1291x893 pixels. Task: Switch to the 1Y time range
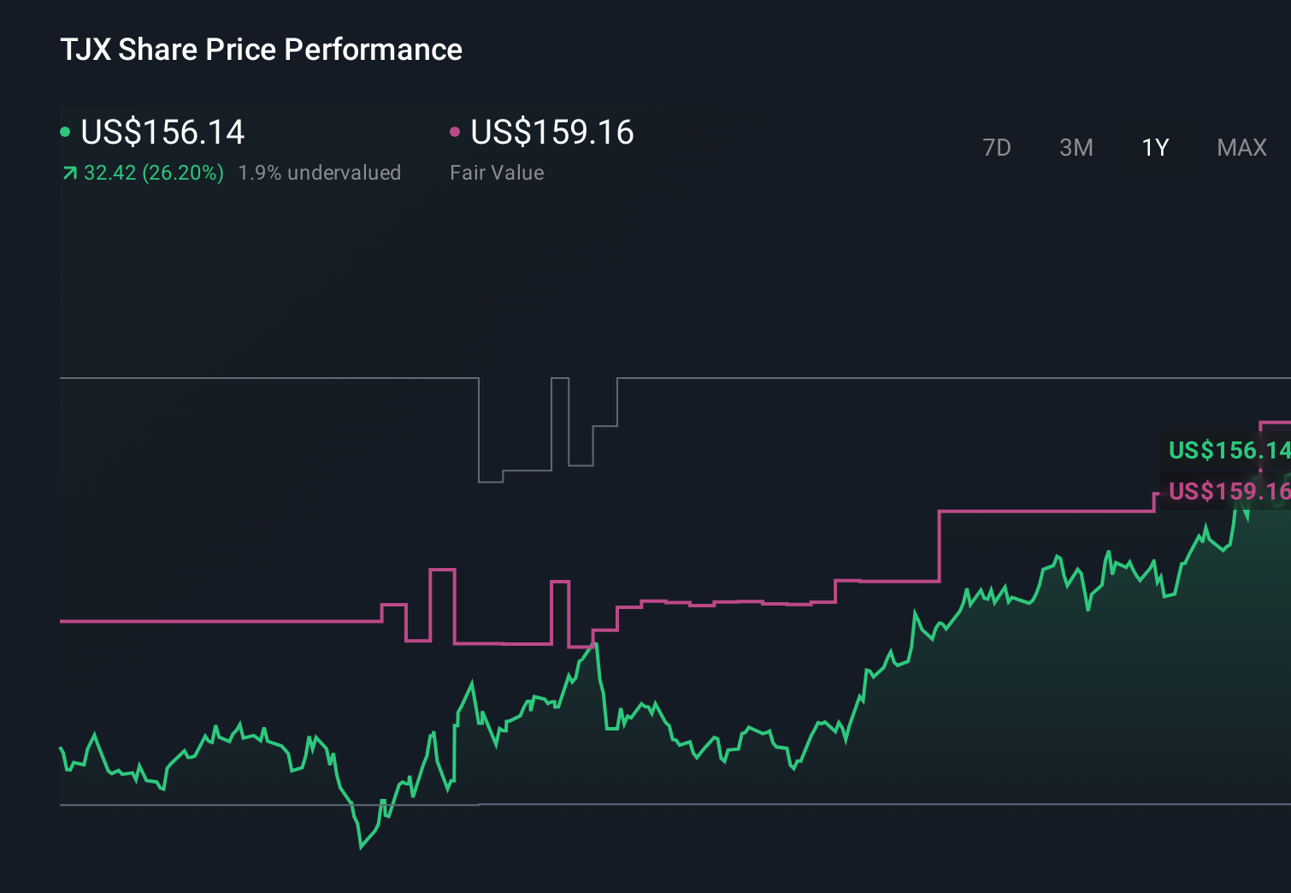point(1154,147)
